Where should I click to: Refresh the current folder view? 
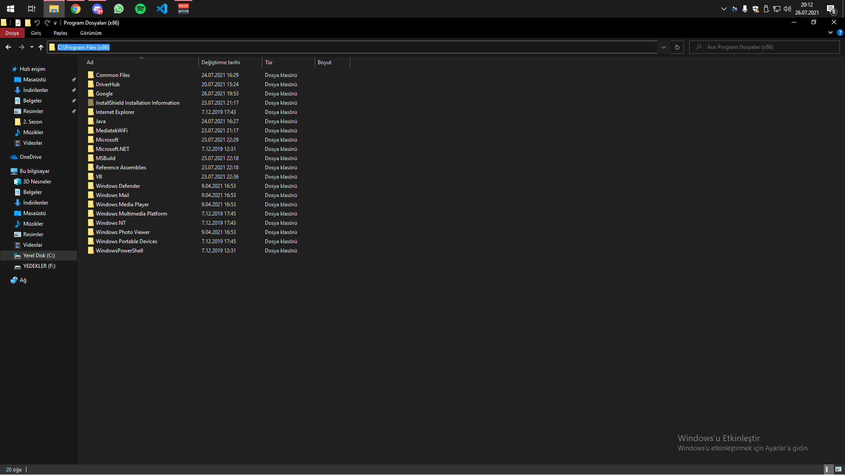pos(677,47)
